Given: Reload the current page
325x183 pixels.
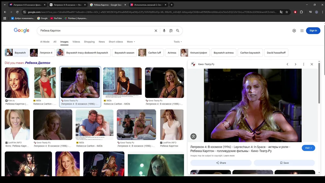Looking at the screenshot, I should pos(17,12).
